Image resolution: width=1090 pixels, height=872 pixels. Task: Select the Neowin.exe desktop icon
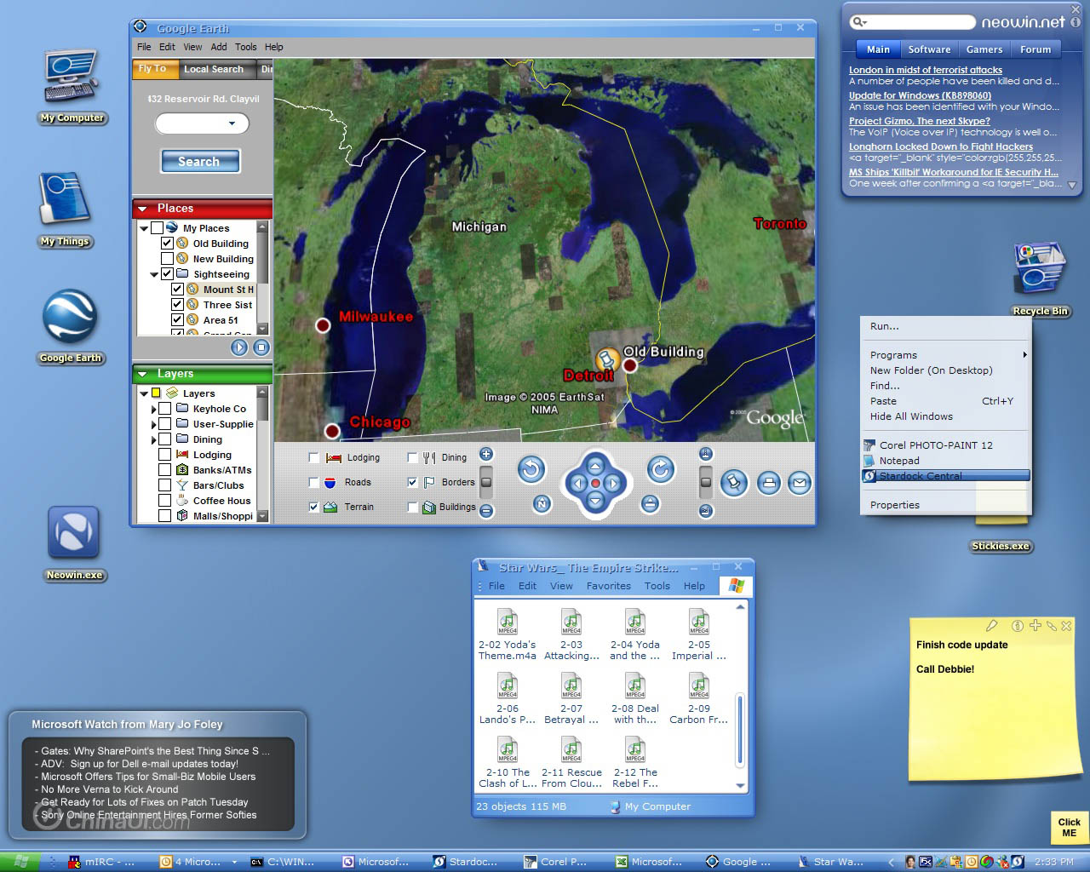(74, 545)
